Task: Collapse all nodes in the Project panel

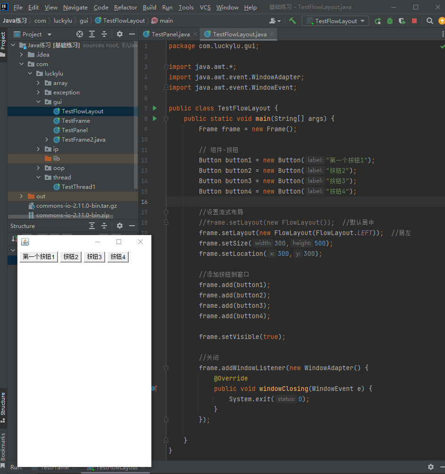Action: click(x=104, y=34)
